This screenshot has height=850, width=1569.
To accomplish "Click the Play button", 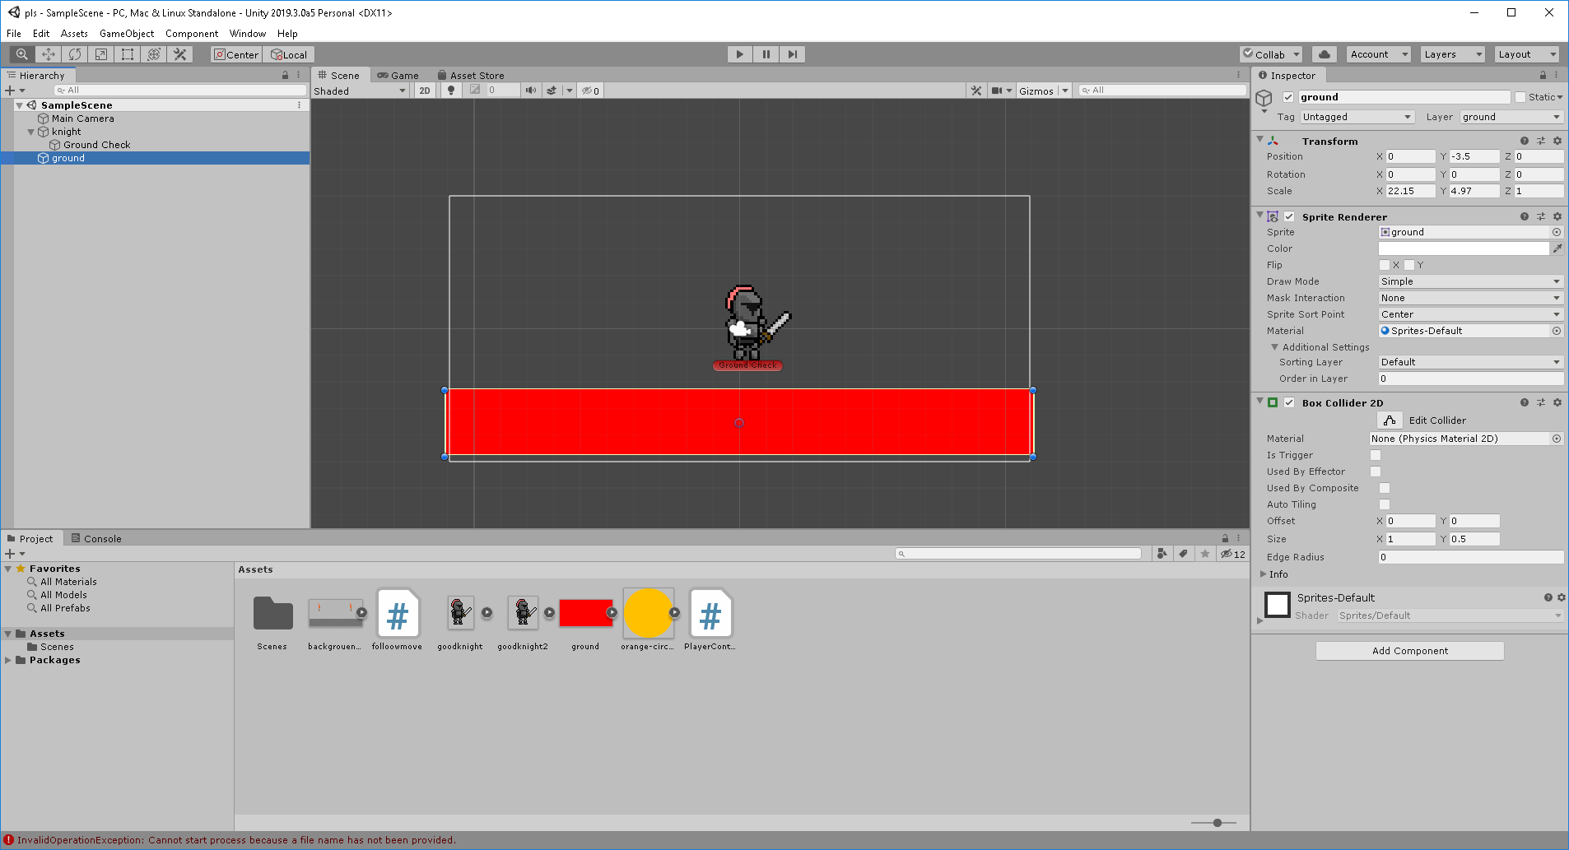I will pyautogui.click(x=740, y=54).
